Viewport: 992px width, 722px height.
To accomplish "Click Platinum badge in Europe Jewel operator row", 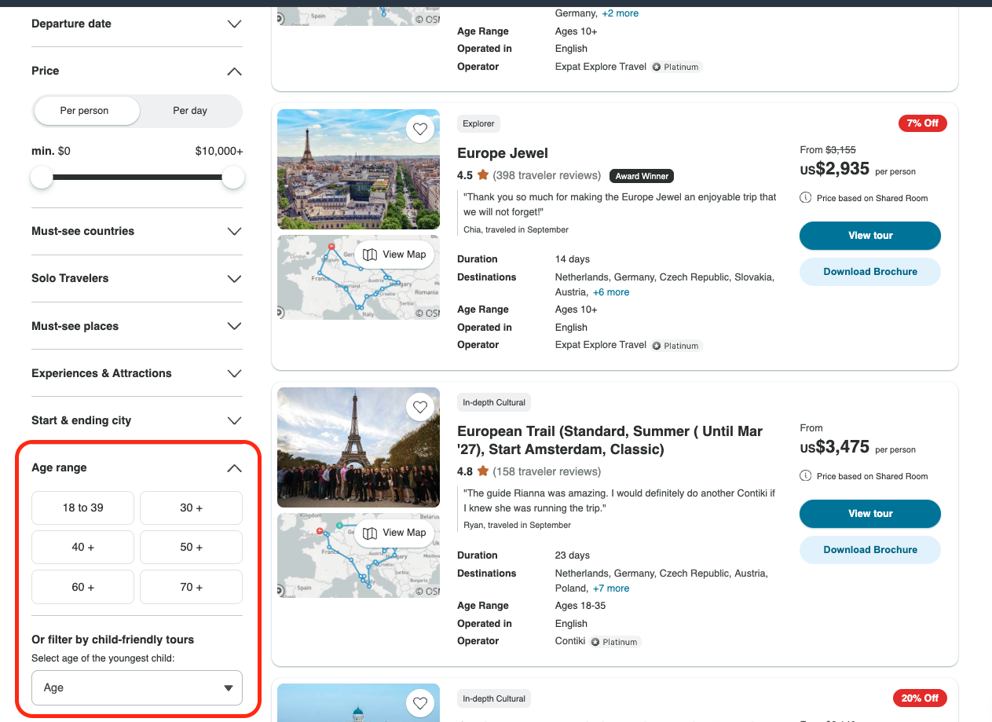I will coord(676,346).
